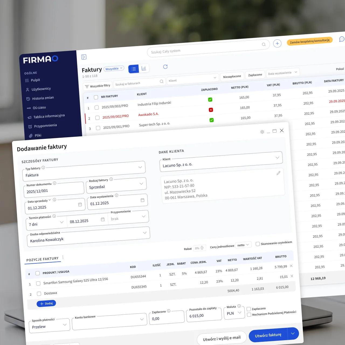Screen dimensions: 345x345
Task: Adjust the Rabat 0% stepper arrows
Action: pos(202,248)
